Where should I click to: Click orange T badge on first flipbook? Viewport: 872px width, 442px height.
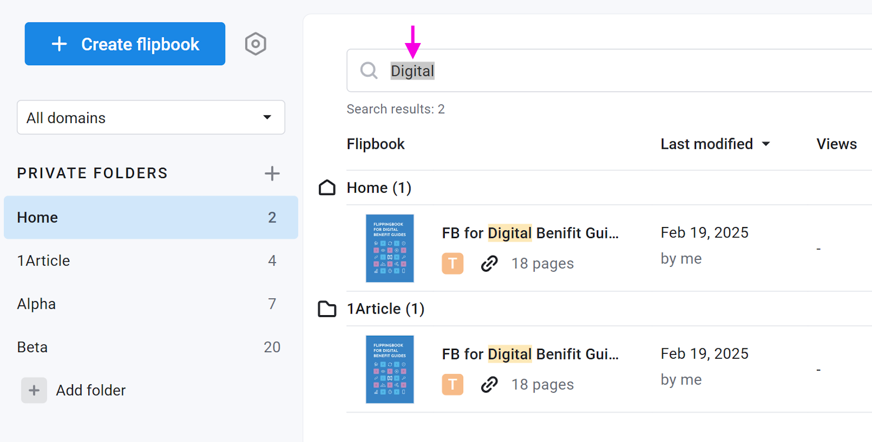click(452, 263)
